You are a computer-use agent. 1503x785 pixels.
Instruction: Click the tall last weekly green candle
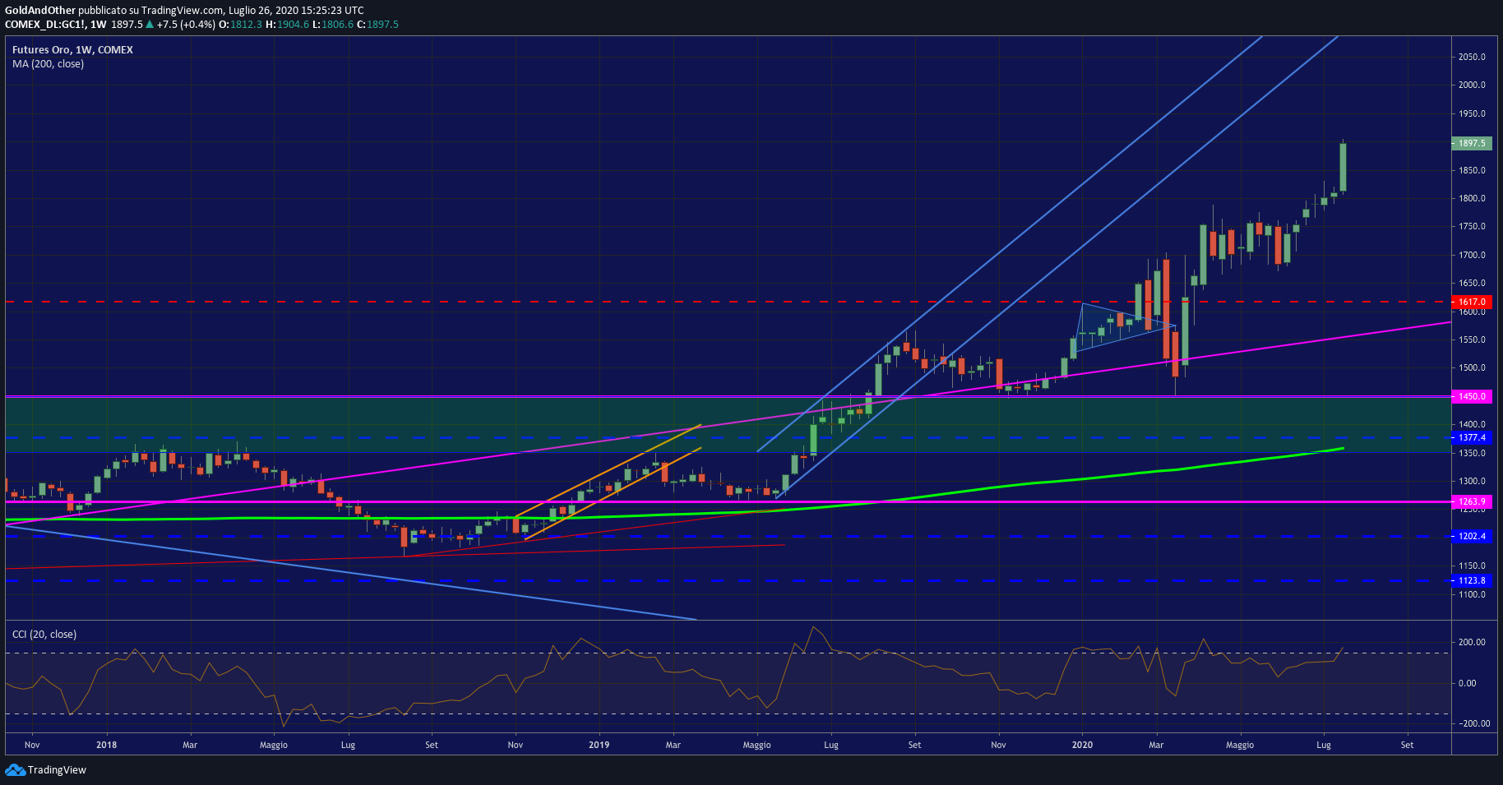(1343, 167)
